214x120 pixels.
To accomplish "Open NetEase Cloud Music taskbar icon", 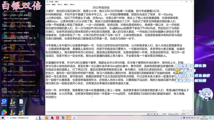I will pyautogui.click(x=58, y=118).
